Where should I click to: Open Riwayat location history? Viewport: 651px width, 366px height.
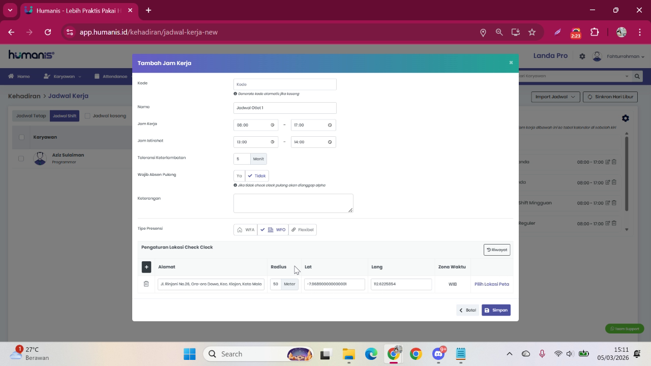coord(497,250)
